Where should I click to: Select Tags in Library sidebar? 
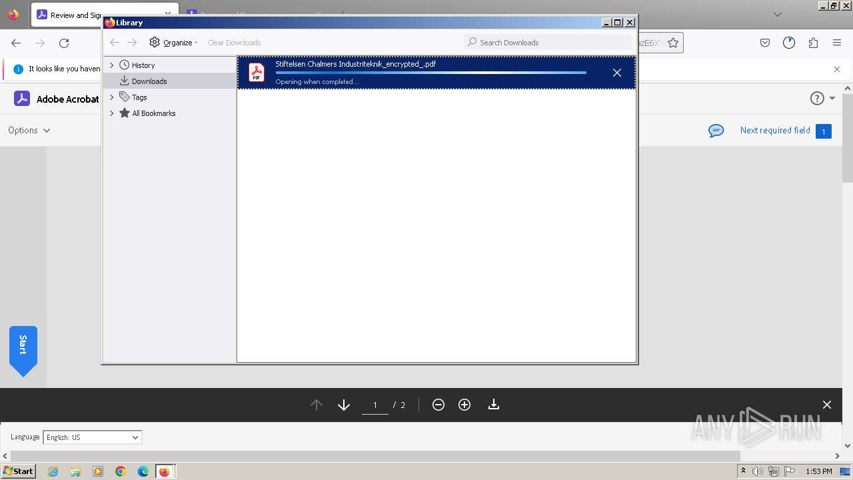click(x=139, y=97)
